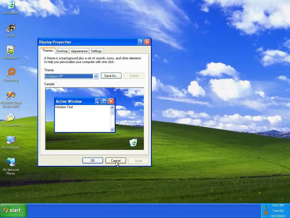Click the sample window scrollbar down arrow
290x218 pixels.
coord(112,129)
